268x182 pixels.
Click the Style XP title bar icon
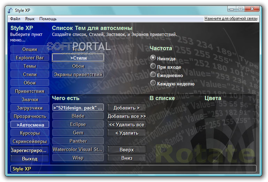pyautogui.click(x=10, y=10)
